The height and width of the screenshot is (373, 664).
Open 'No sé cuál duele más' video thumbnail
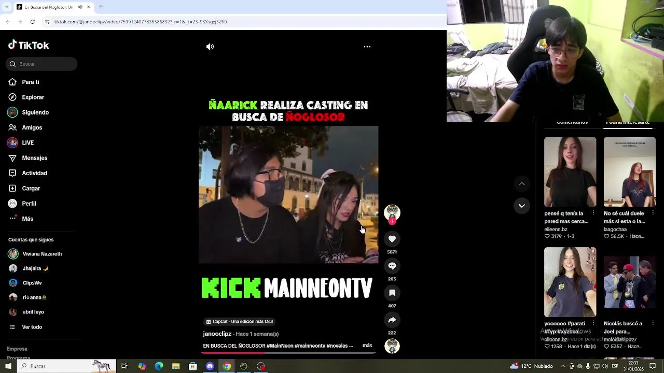(629, 171)
